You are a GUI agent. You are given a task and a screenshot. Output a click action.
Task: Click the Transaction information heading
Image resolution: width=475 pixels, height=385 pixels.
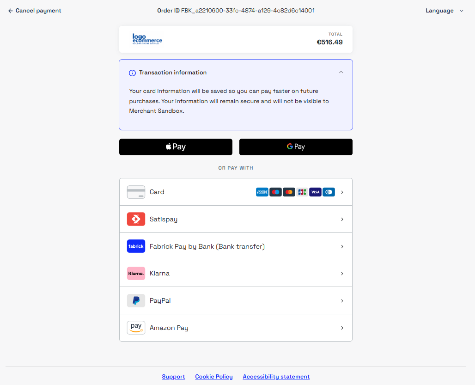(x=173, y=73)
